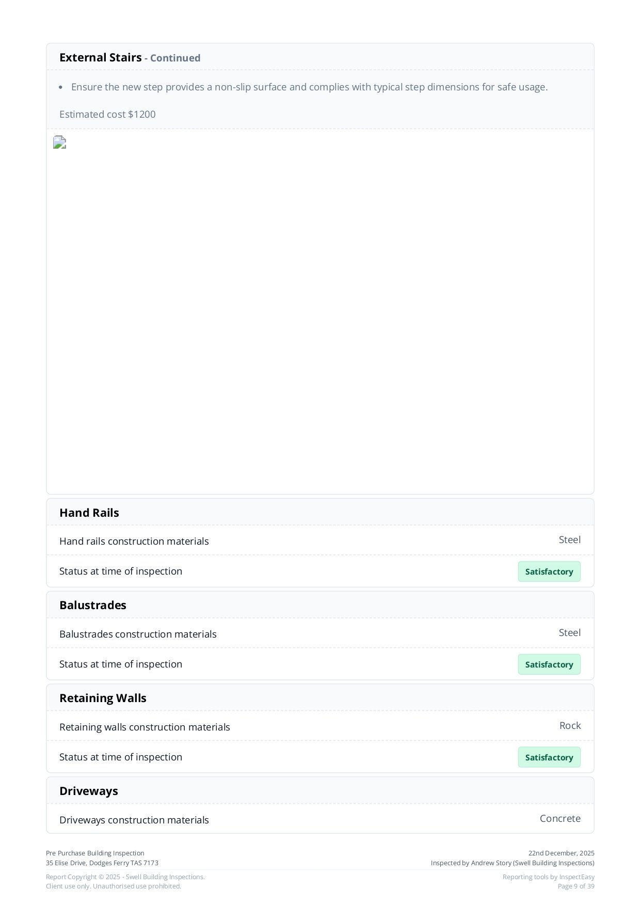Select the non-slip surface bullet point text

(309, 87)
